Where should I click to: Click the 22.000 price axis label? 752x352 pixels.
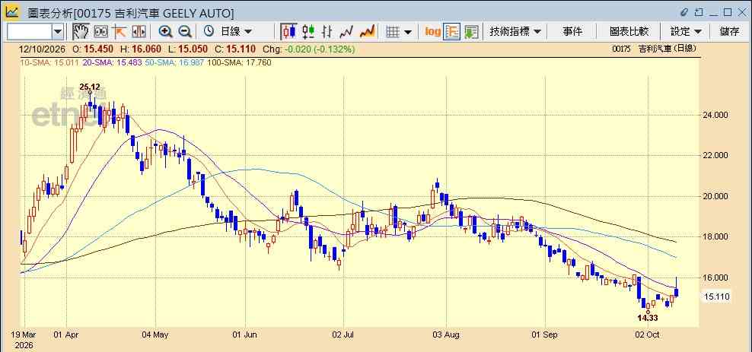pos(715,156)
